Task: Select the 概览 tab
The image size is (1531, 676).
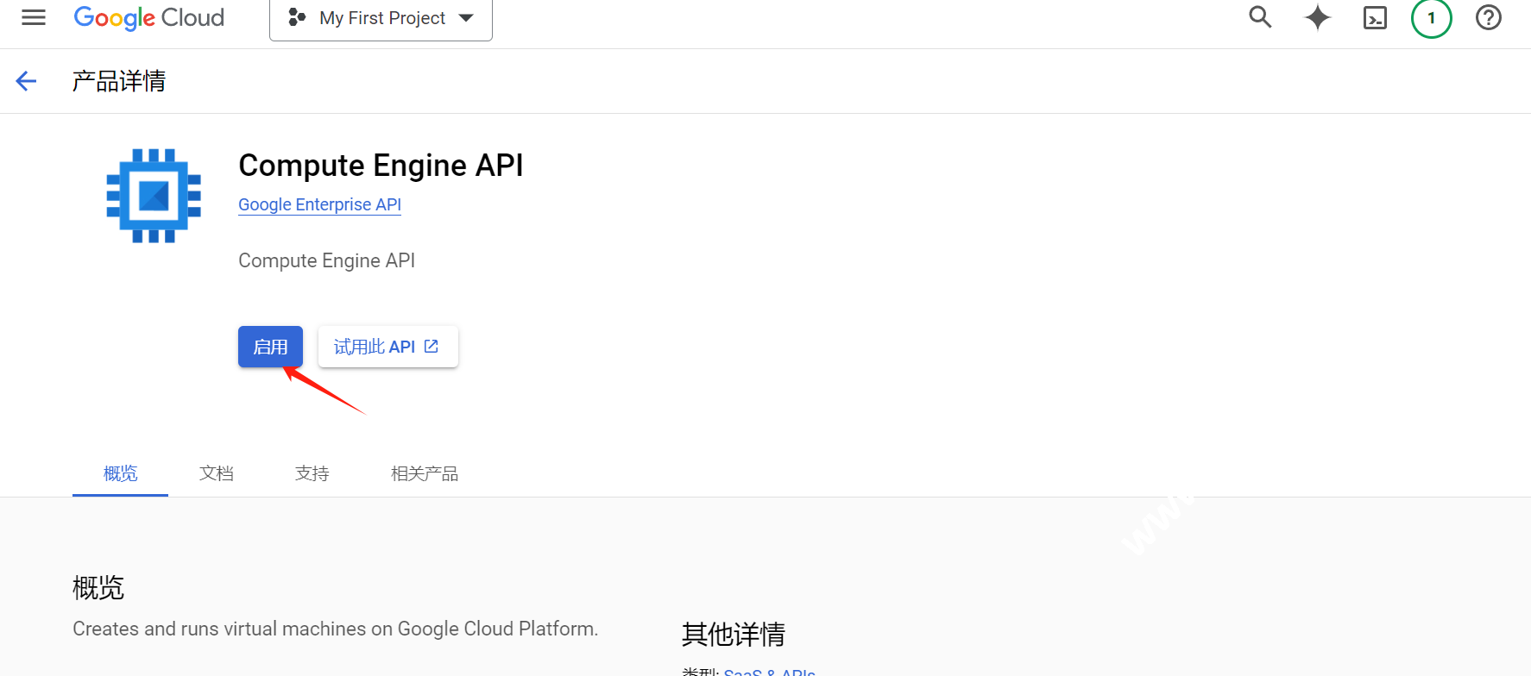Action: (x=120, y=473)
